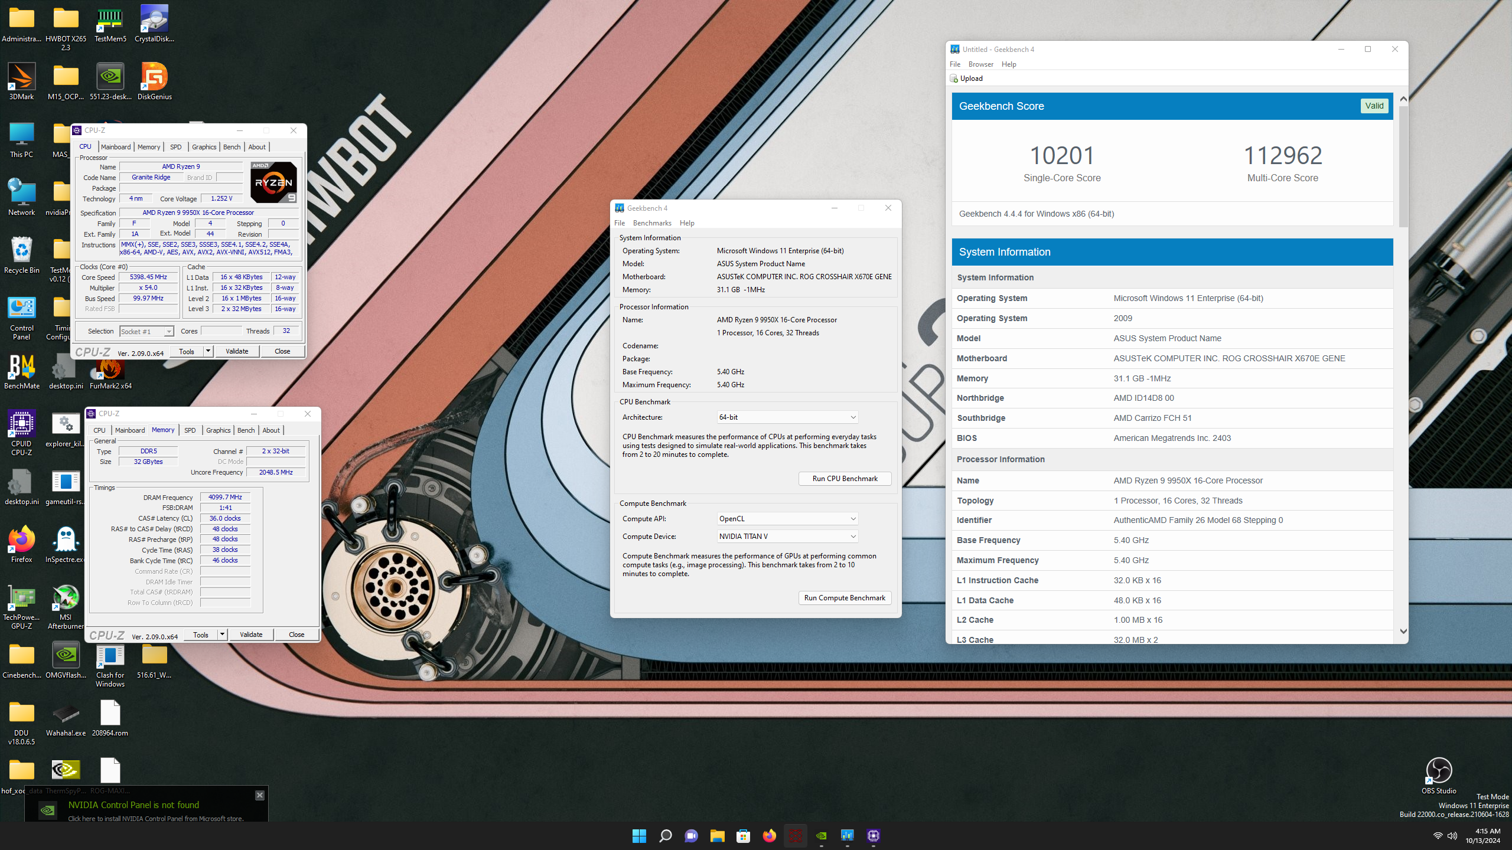This screenshot has width=1512, height=850.
Task: Open the Wahaha!.exe desktop icon
Action: (66, 718)
